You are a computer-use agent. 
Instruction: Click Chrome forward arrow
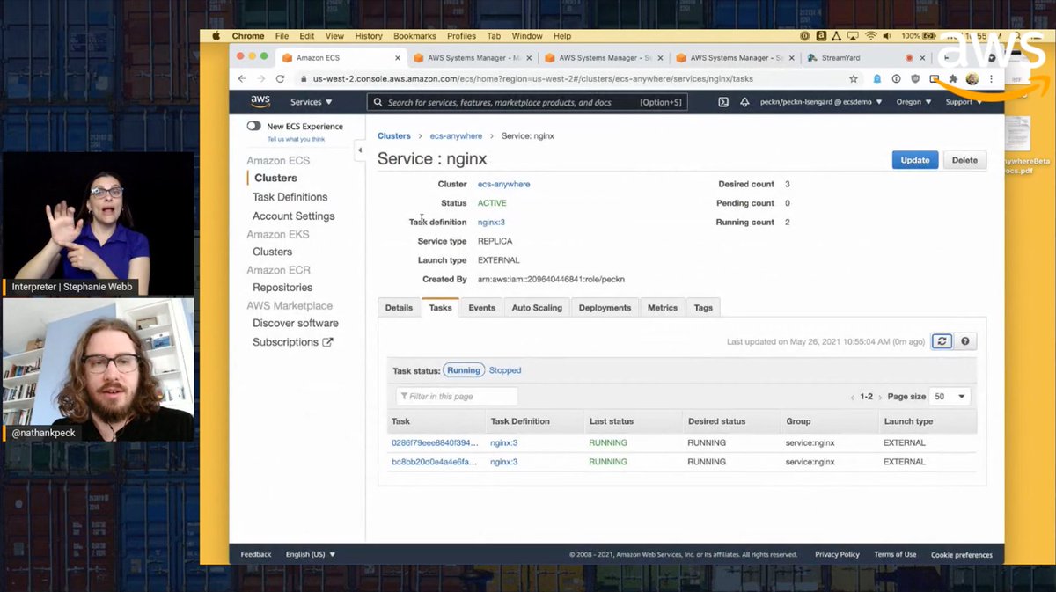click(260, 78)
